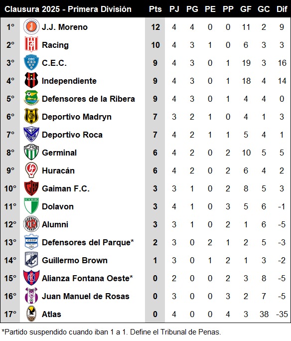Click the Alianza Fontana Oeste team name

click(87, 278)
